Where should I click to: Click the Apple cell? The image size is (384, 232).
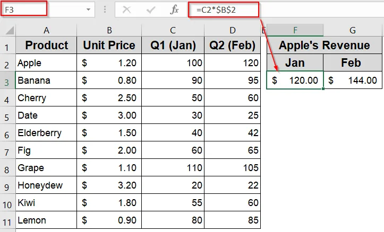(46, 63)
